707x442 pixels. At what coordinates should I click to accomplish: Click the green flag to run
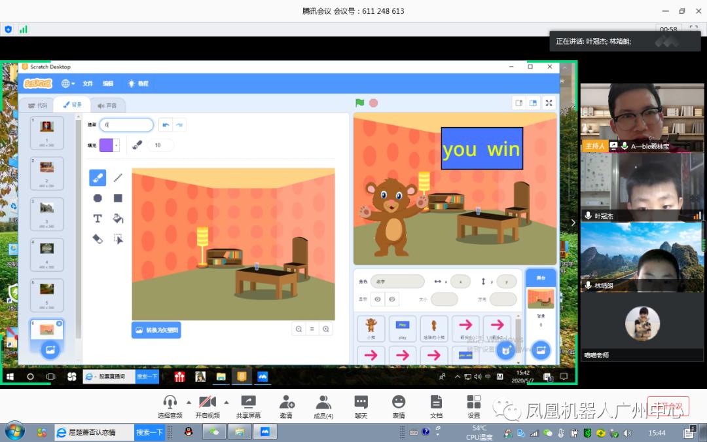360,103
